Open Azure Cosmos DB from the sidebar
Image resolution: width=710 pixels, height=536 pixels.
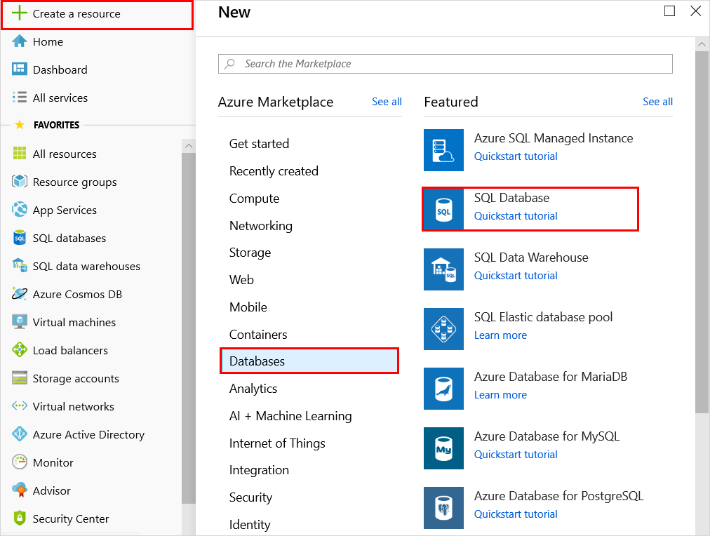pos(77,294)
